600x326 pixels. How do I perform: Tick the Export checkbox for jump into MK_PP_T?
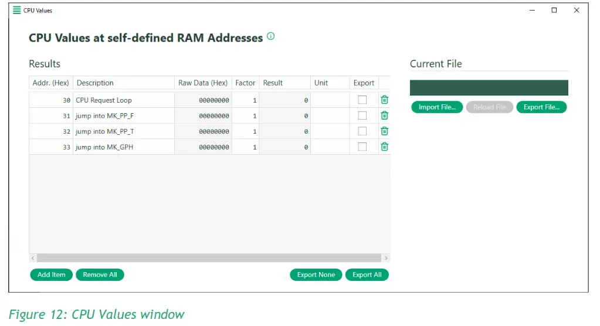(362, 131)
